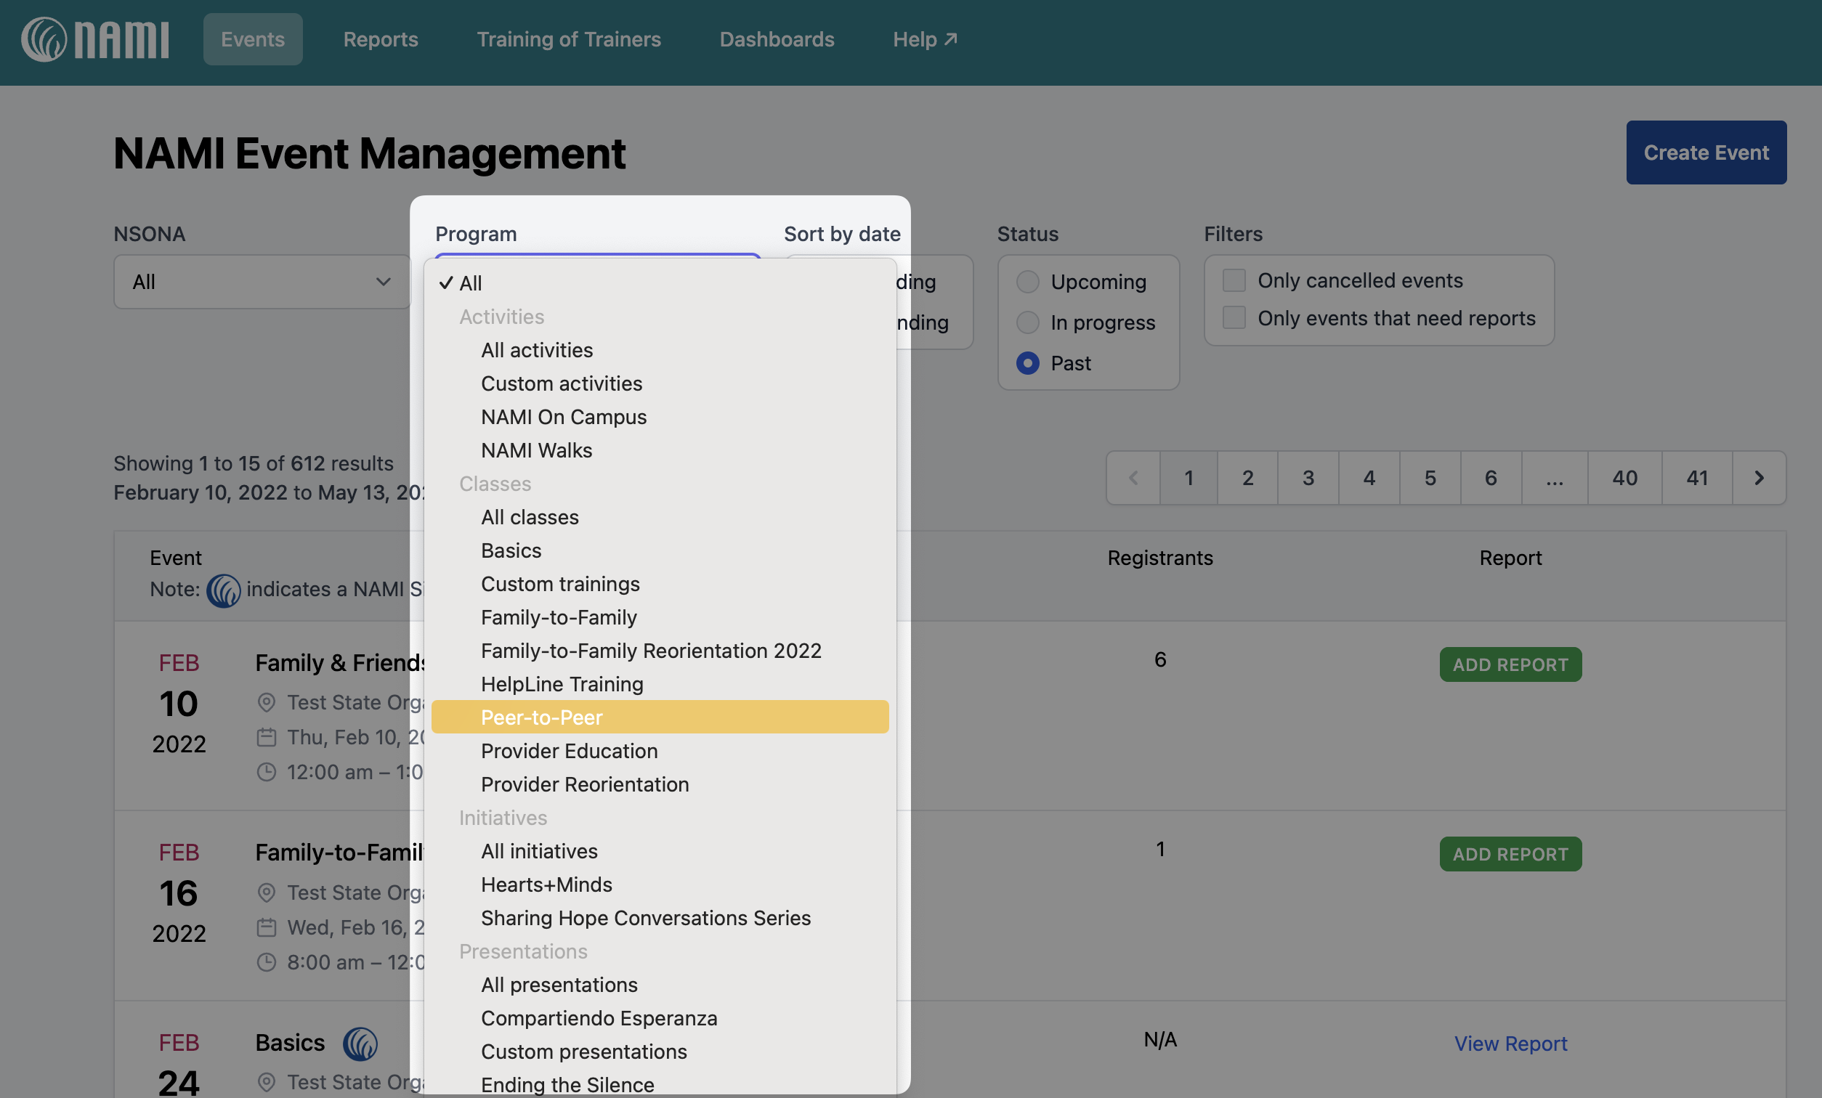Viewport: 1822px width, 1098px height.
Task: Choose All in the Program list
Action: point(660,283)
